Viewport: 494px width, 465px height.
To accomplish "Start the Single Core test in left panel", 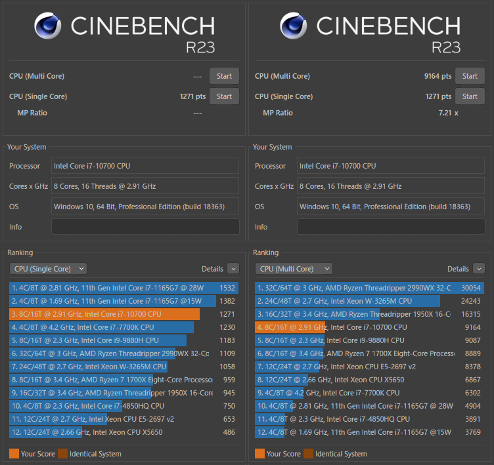I will click(224, 96).
